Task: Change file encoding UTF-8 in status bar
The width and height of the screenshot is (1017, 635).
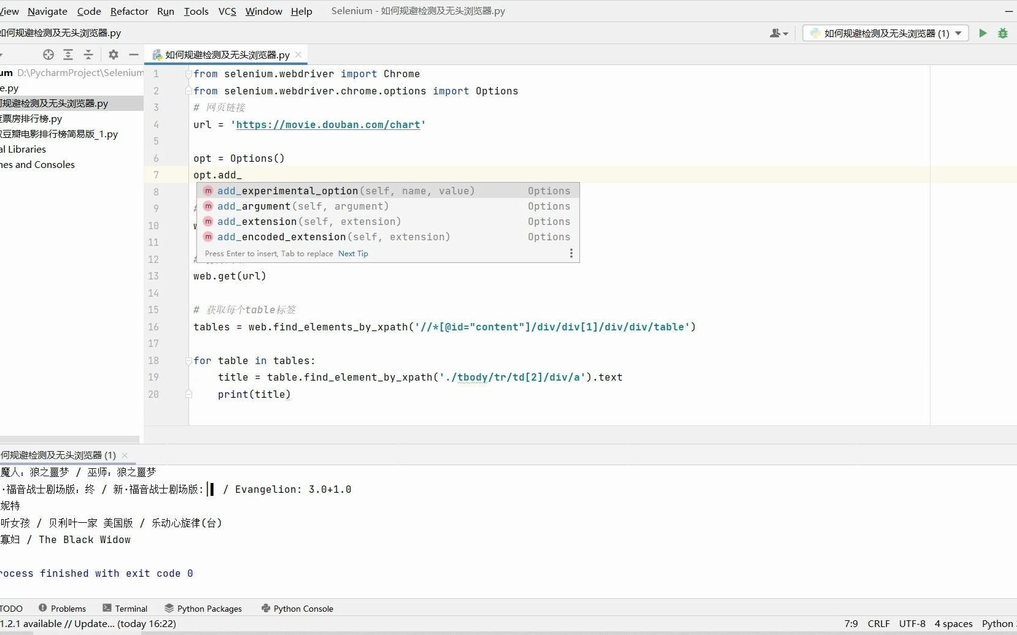Action: point(912,623)
